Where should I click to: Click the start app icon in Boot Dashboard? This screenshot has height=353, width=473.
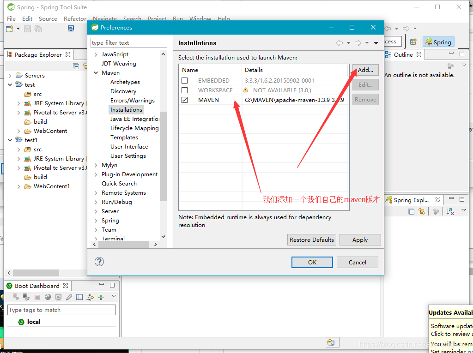point(16,297)
